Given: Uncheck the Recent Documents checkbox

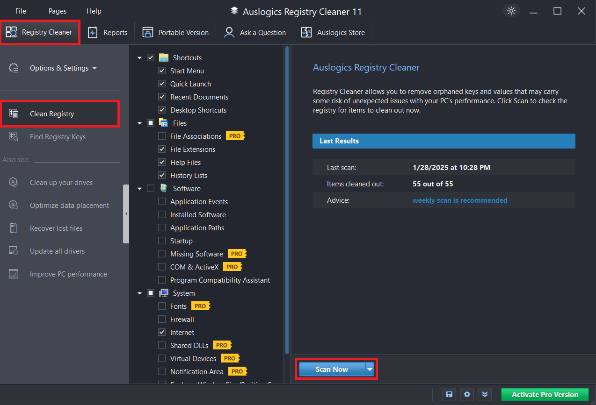Looking at the screenshot, I should (x=162, y=97).
